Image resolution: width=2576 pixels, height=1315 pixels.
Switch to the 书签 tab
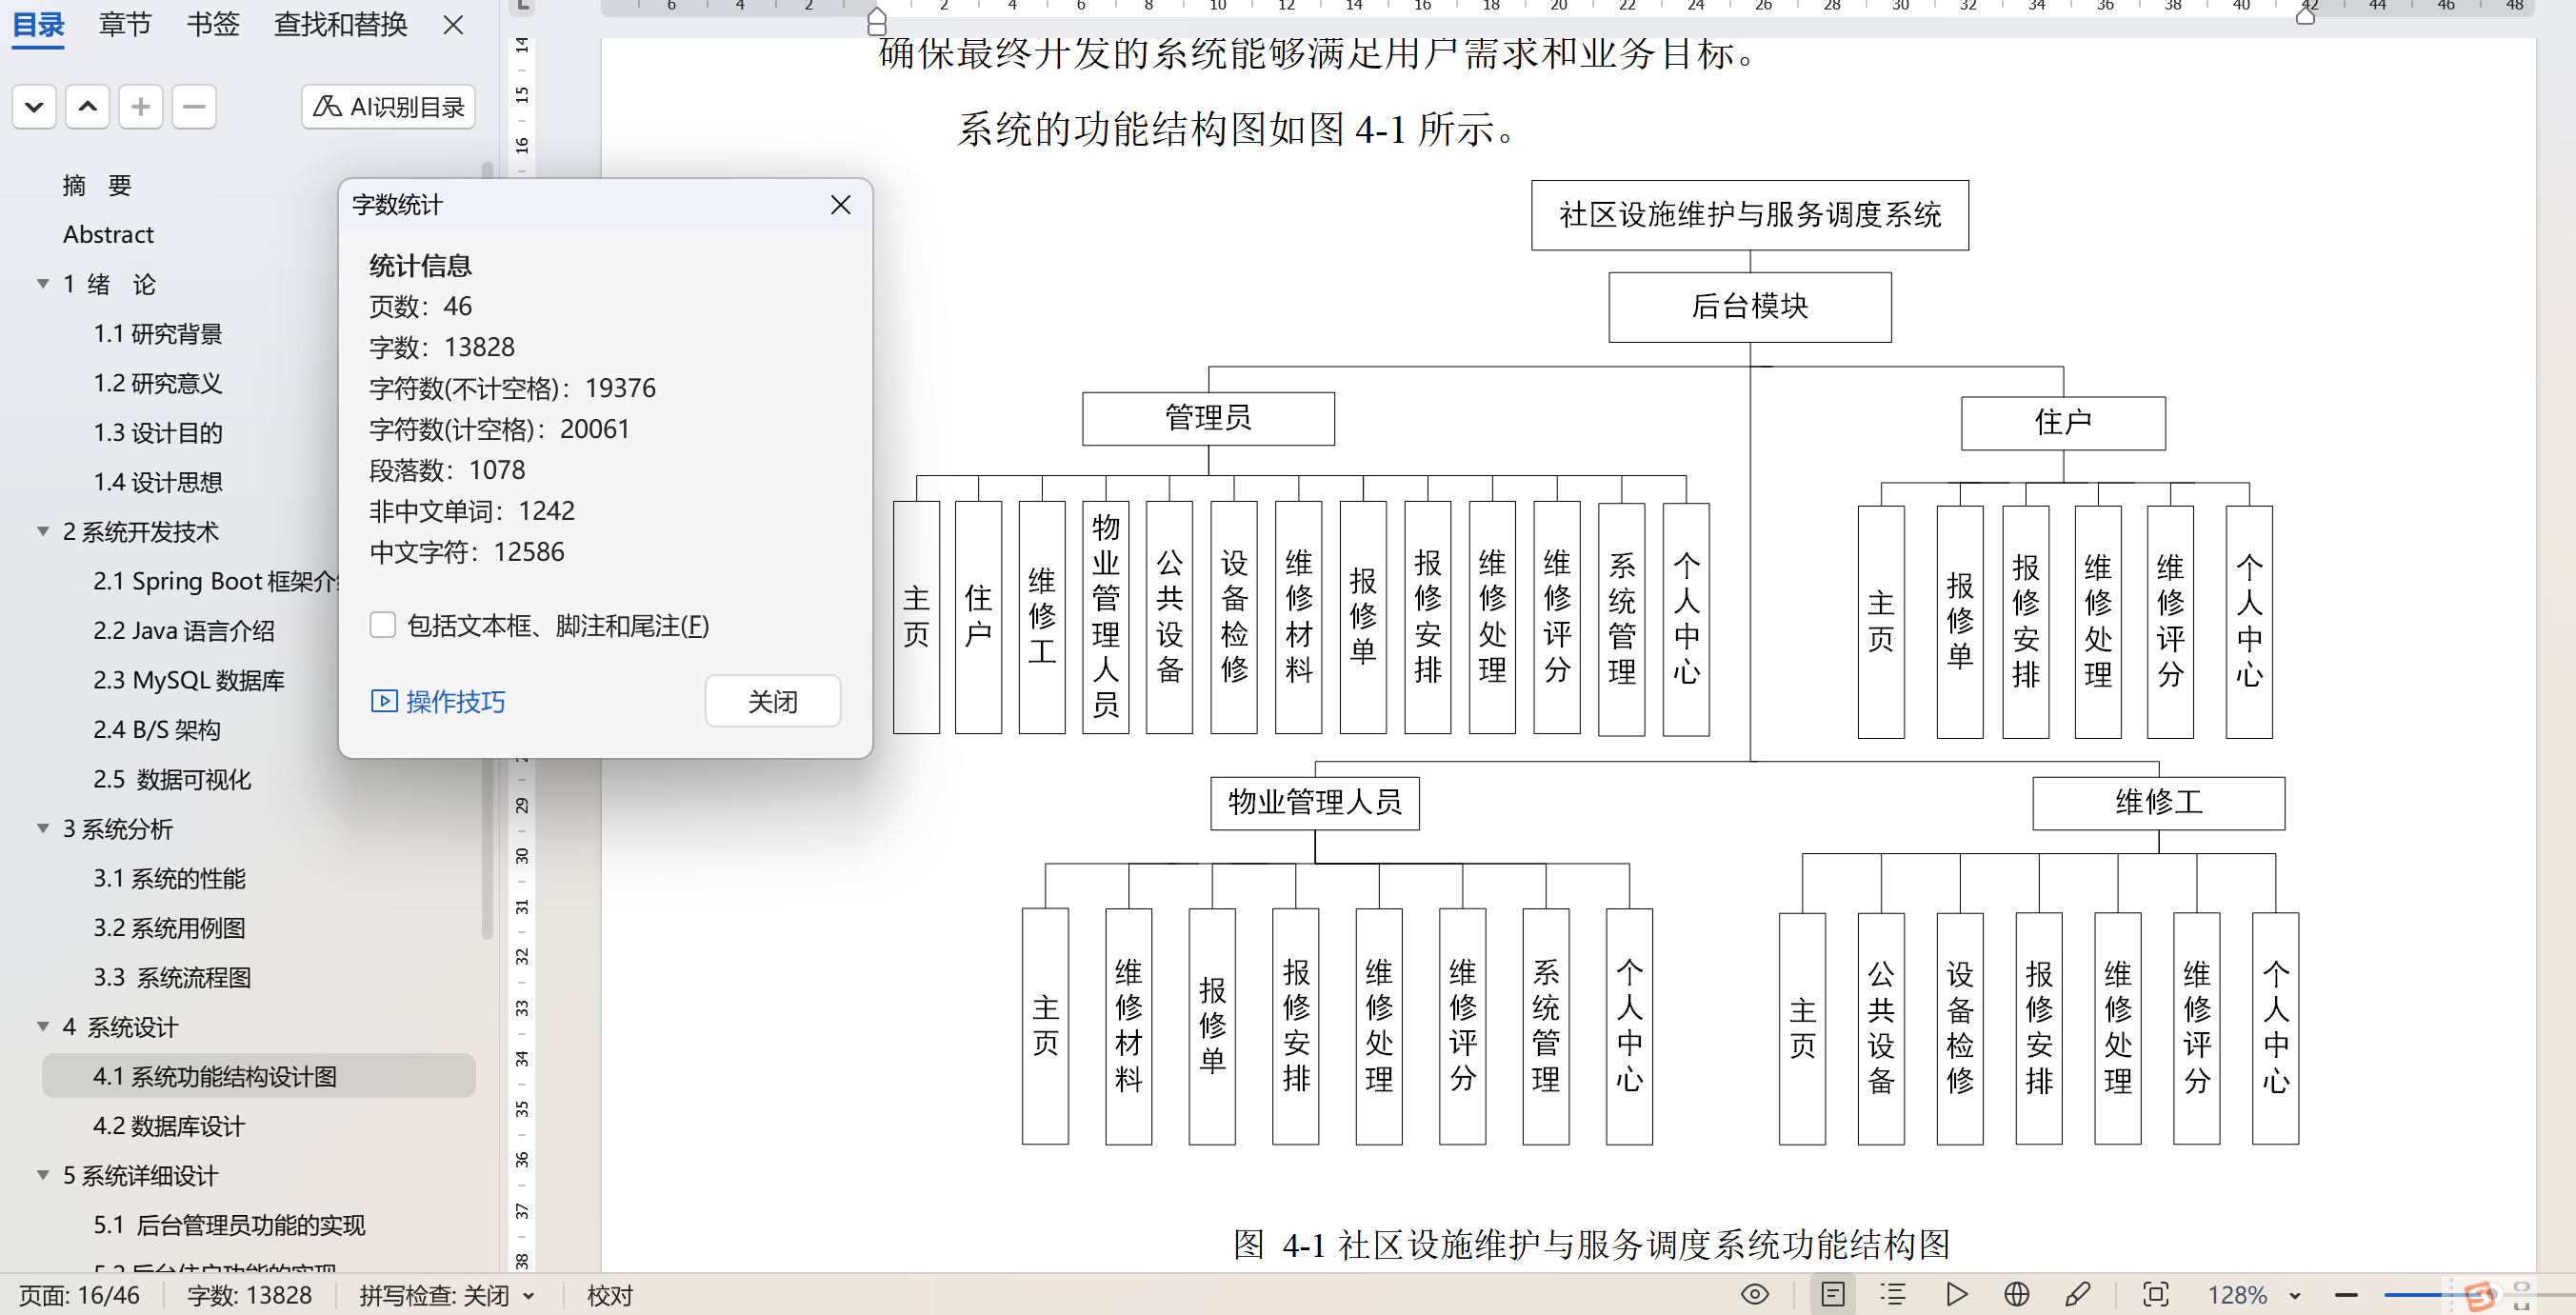pyautogui.click(x=213, y=24)
